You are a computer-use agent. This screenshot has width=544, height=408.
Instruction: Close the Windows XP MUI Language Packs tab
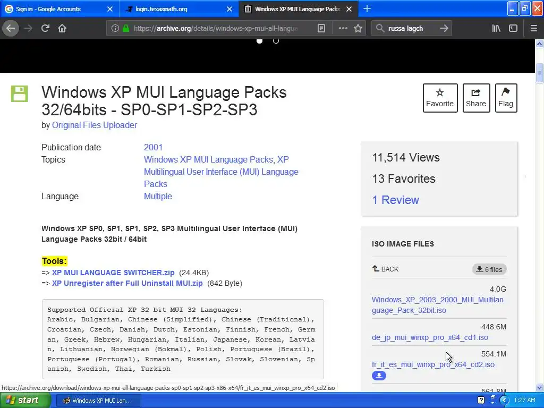click(349, 9)
